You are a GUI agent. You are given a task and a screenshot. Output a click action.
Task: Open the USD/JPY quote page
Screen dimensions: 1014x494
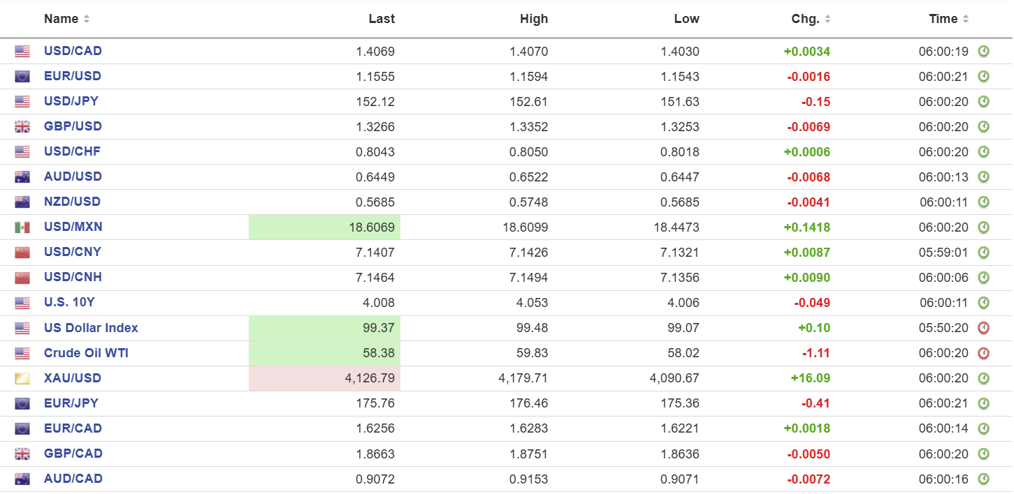tap(71, 101)
